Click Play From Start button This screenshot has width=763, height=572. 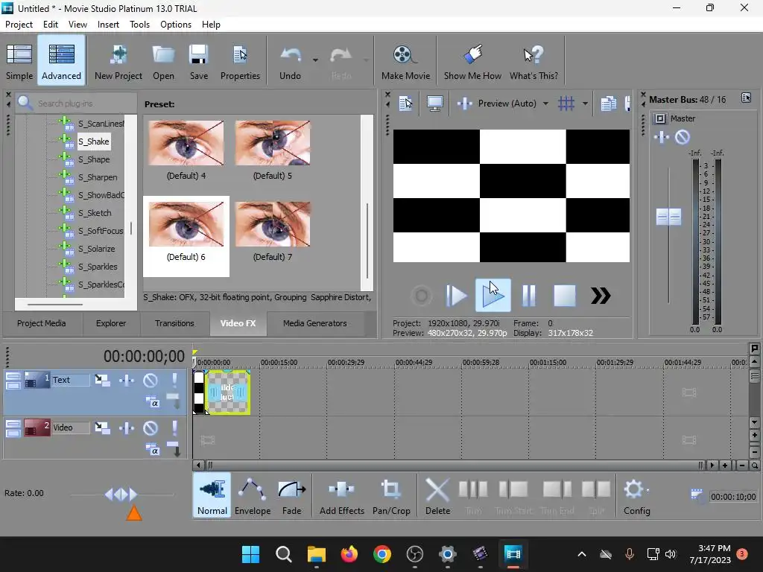tap(456, 296)
